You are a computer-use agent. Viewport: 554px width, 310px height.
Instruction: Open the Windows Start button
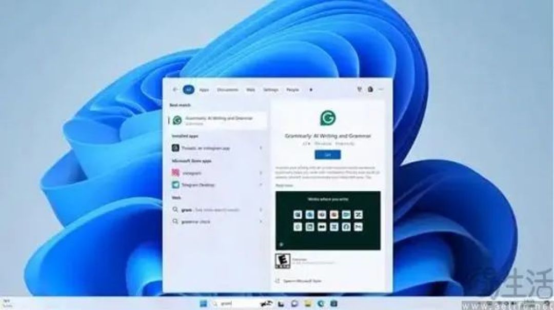click(204, 304)
